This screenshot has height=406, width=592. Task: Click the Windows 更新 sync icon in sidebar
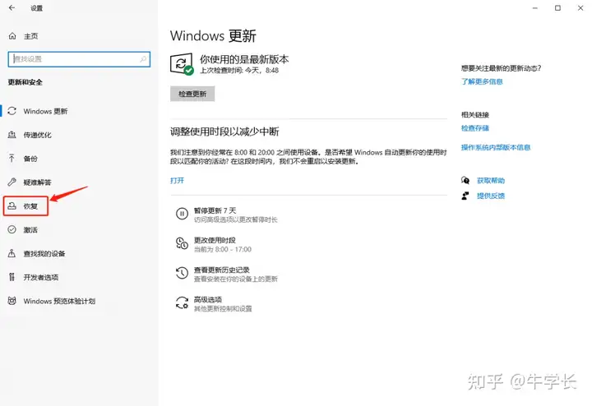12,111
